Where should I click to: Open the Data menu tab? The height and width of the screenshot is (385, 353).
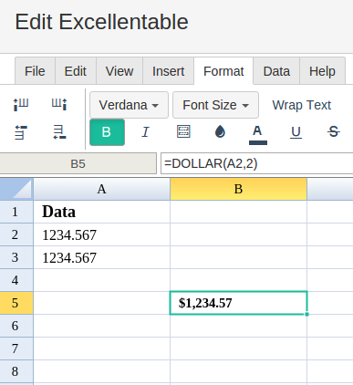point(276,71)
